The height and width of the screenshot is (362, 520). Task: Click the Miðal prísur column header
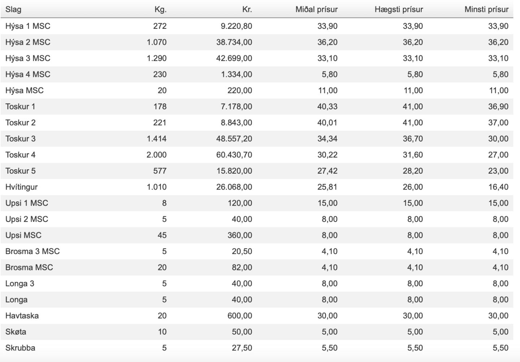[x=316, y=9]
